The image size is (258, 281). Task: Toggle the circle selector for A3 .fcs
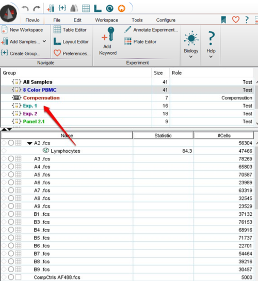pyautogui.click(x=11, y=158)
